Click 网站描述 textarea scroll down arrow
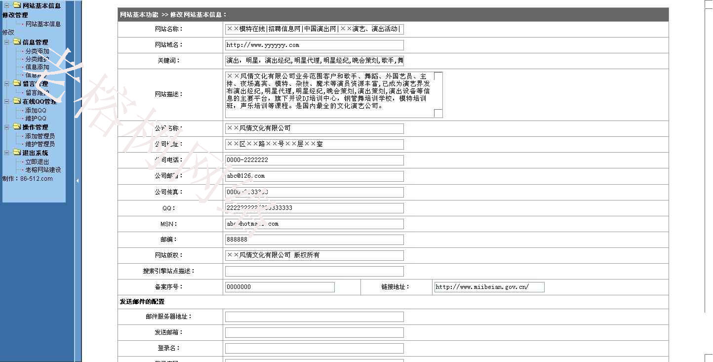The image size is (713, 362). 438,114
